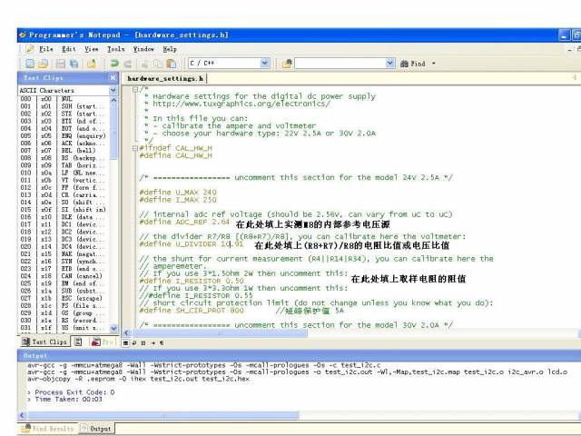Open the Tools menu
581x436 pixels.
(116, 49)
